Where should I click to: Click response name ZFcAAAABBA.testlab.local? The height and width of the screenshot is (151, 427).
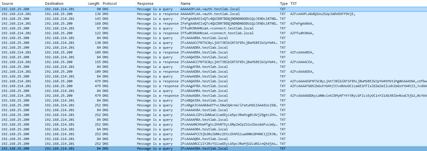coord(204,52)
